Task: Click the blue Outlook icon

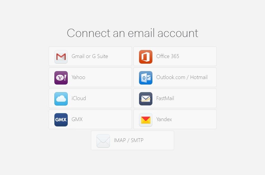Action: tap(146, 78)
